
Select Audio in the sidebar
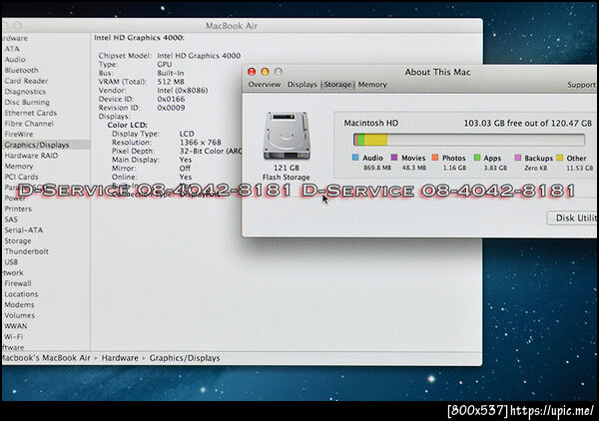coord(15,60)
